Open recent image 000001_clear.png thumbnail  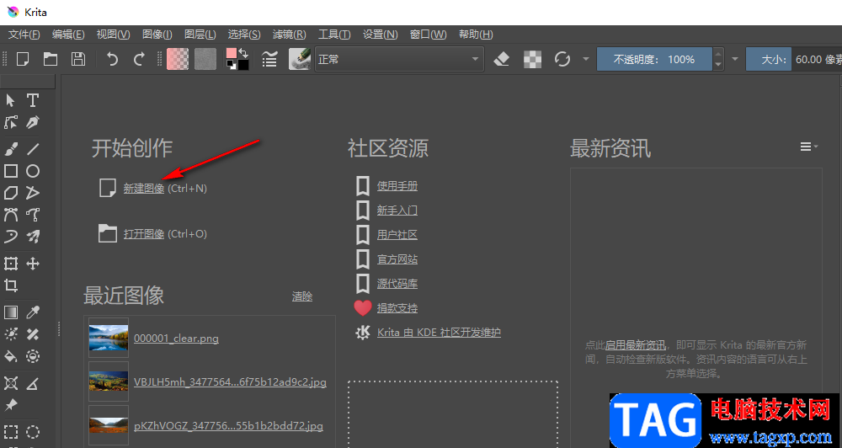(x=109, y=338)
